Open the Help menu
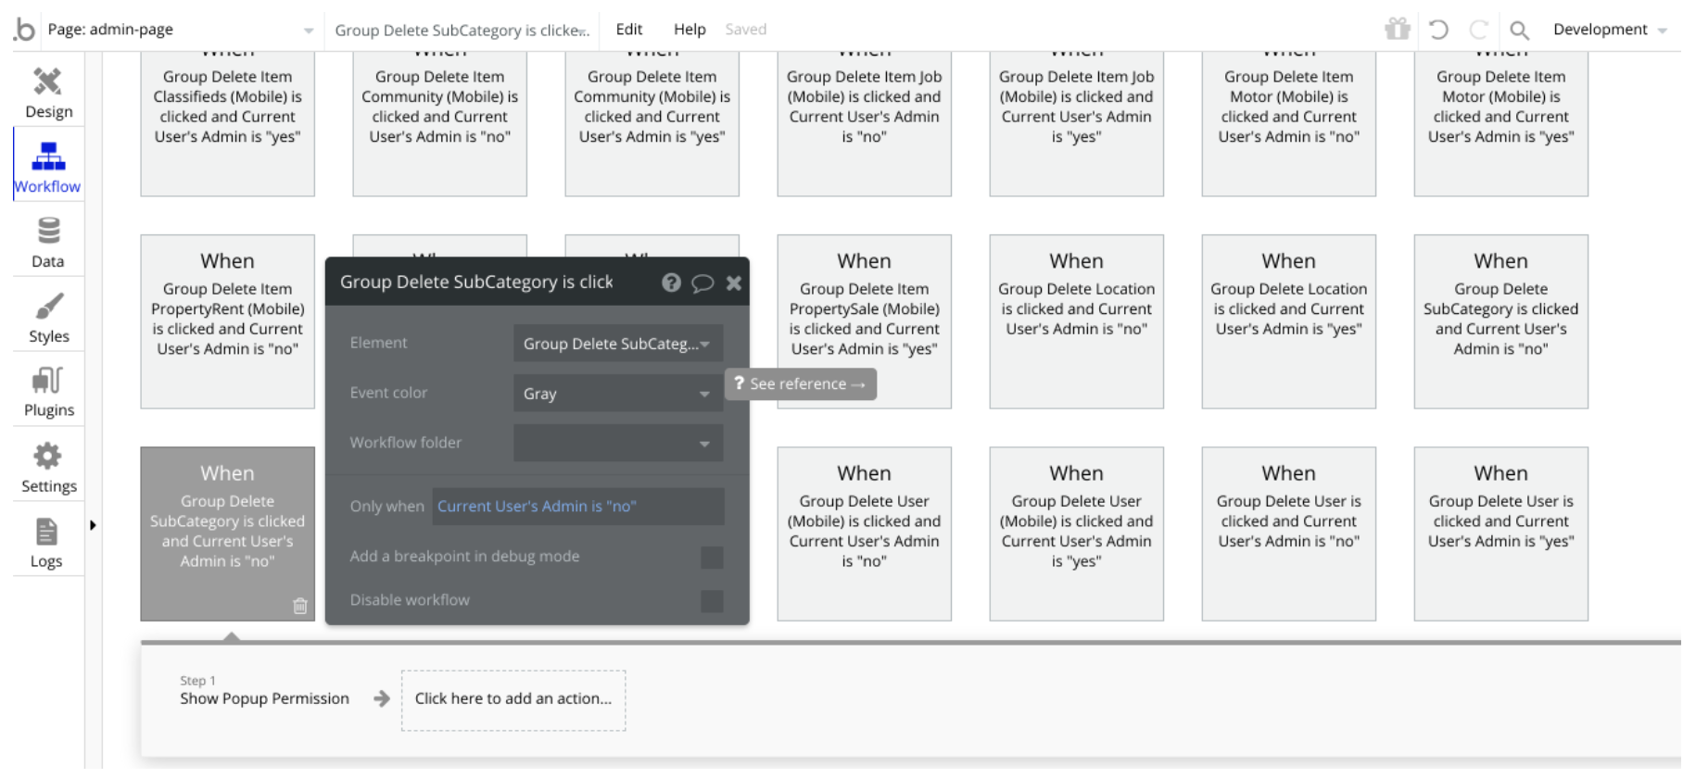The image size is (1696, 778). 690,30
